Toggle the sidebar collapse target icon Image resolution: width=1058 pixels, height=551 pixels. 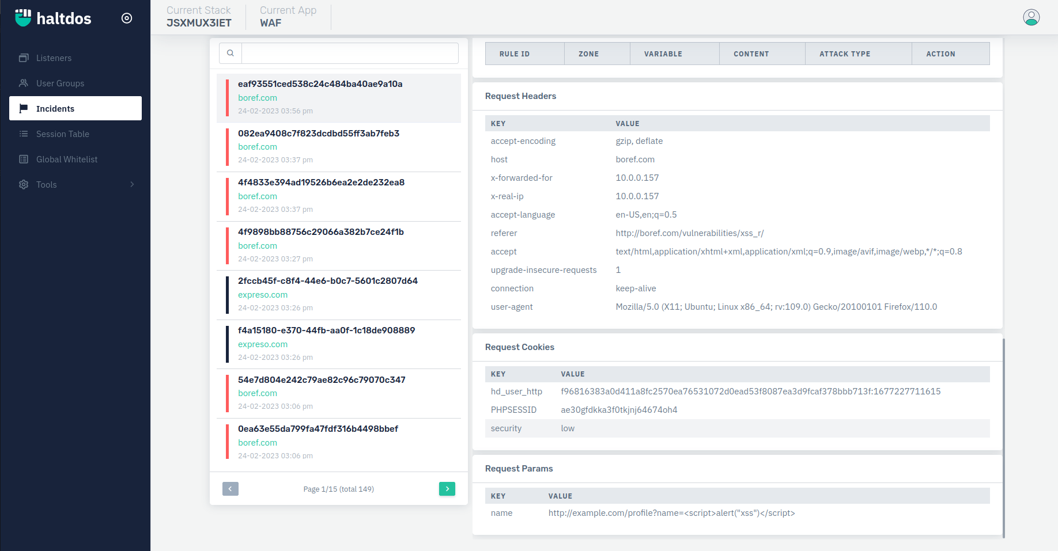(x=127, y=18)
